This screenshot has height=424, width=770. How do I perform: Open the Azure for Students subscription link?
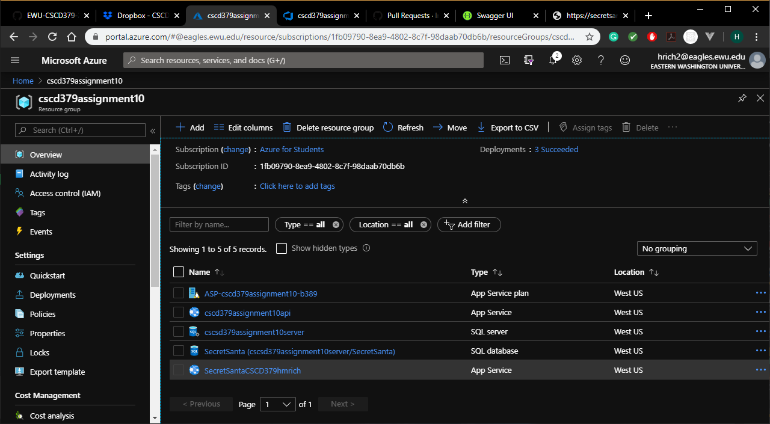point(292,149)
